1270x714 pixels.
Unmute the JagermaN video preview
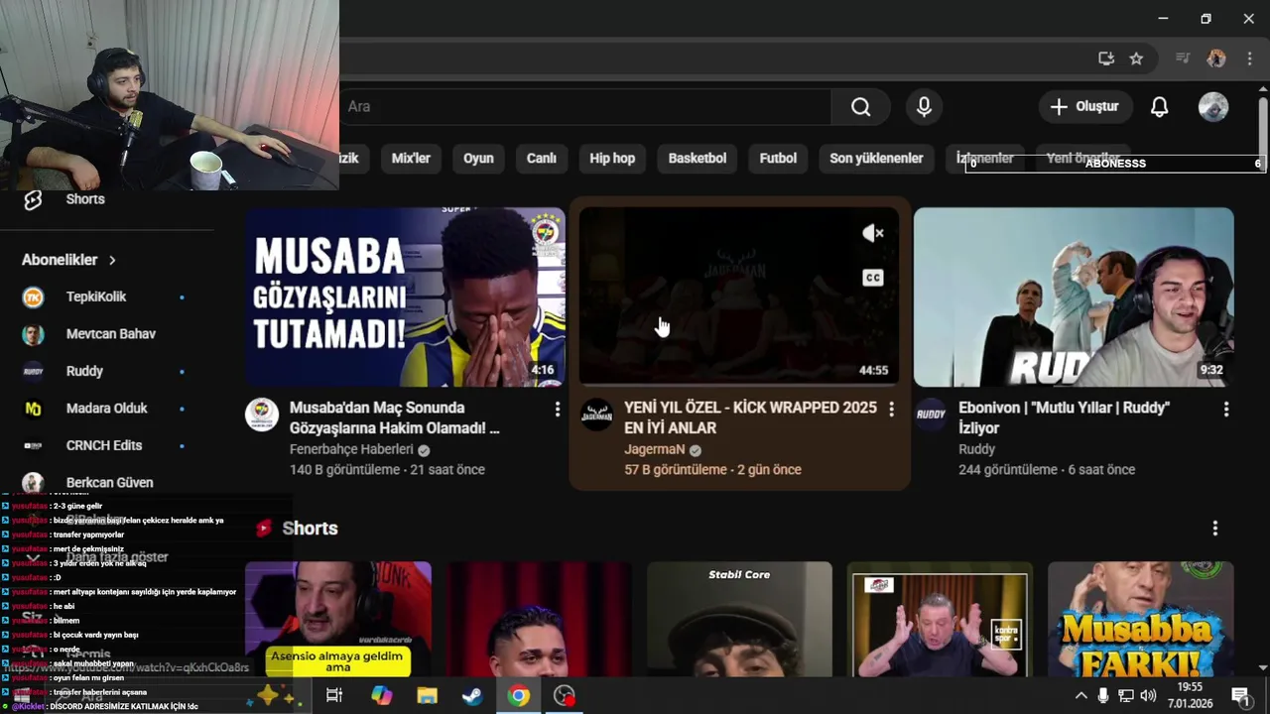coord(873,233)
